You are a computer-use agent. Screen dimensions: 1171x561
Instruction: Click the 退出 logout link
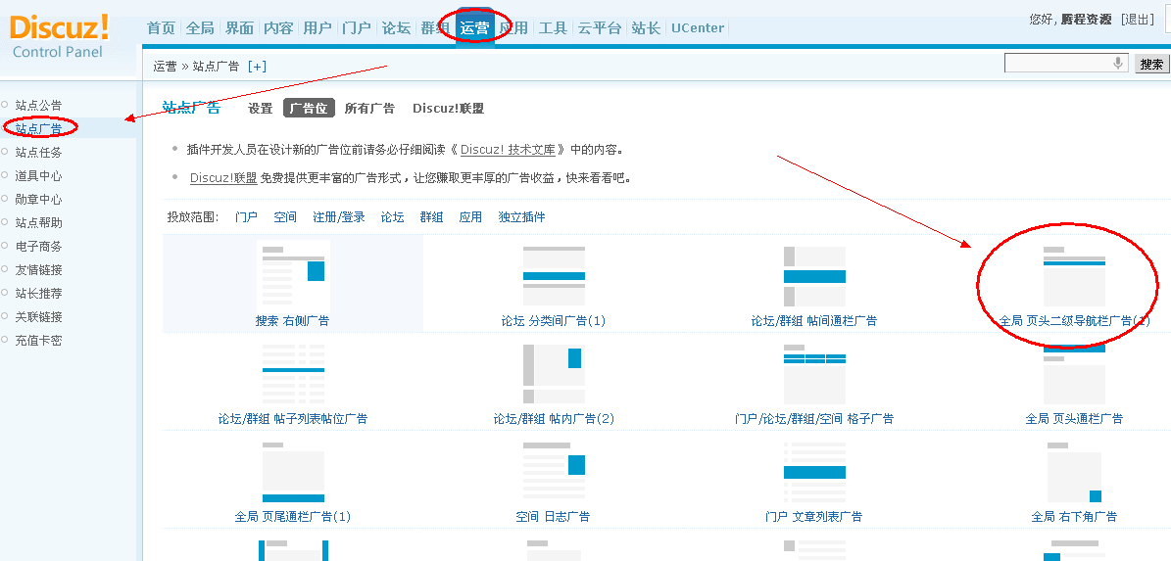point(1138,20)
